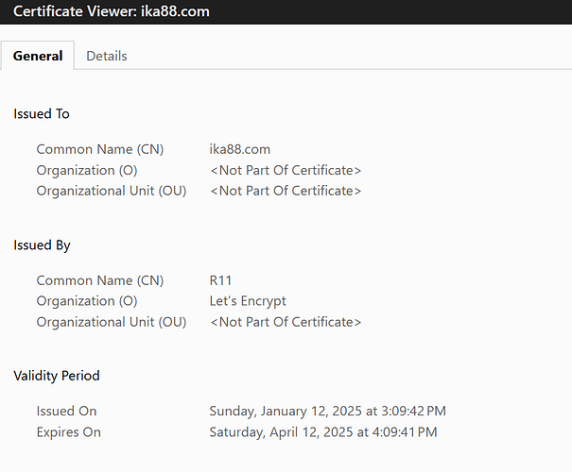Click Issued To Organizational Unit value

point(286,191)
